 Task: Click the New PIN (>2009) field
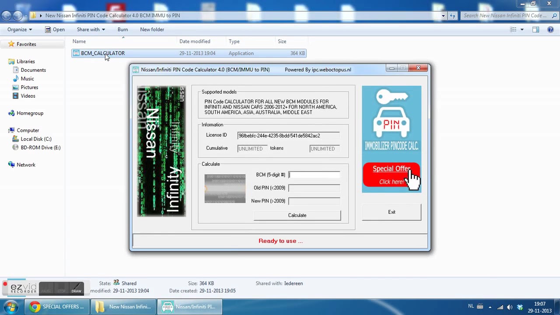click(314, 201)
